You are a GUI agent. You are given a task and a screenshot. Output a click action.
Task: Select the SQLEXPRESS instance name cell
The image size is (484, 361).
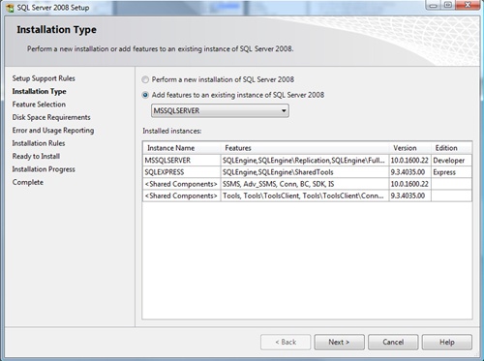coord(182,172)
